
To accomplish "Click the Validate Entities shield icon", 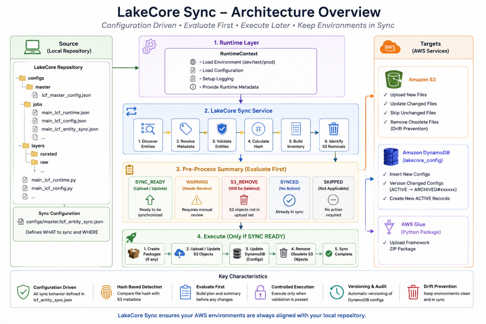I will (x=222, y=129).
